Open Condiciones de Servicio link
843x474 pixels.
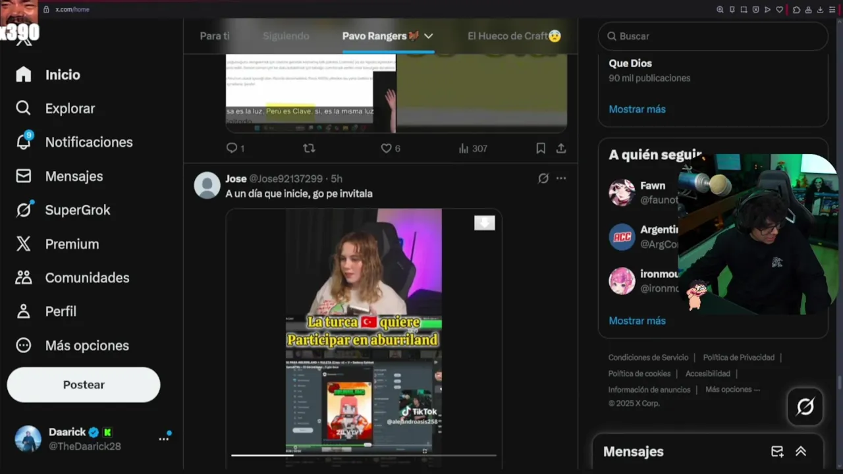(648, 357)
